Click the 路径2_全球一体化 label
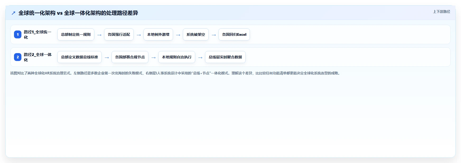Viewport: 461px width, 163px height. (x=38, y=57)
